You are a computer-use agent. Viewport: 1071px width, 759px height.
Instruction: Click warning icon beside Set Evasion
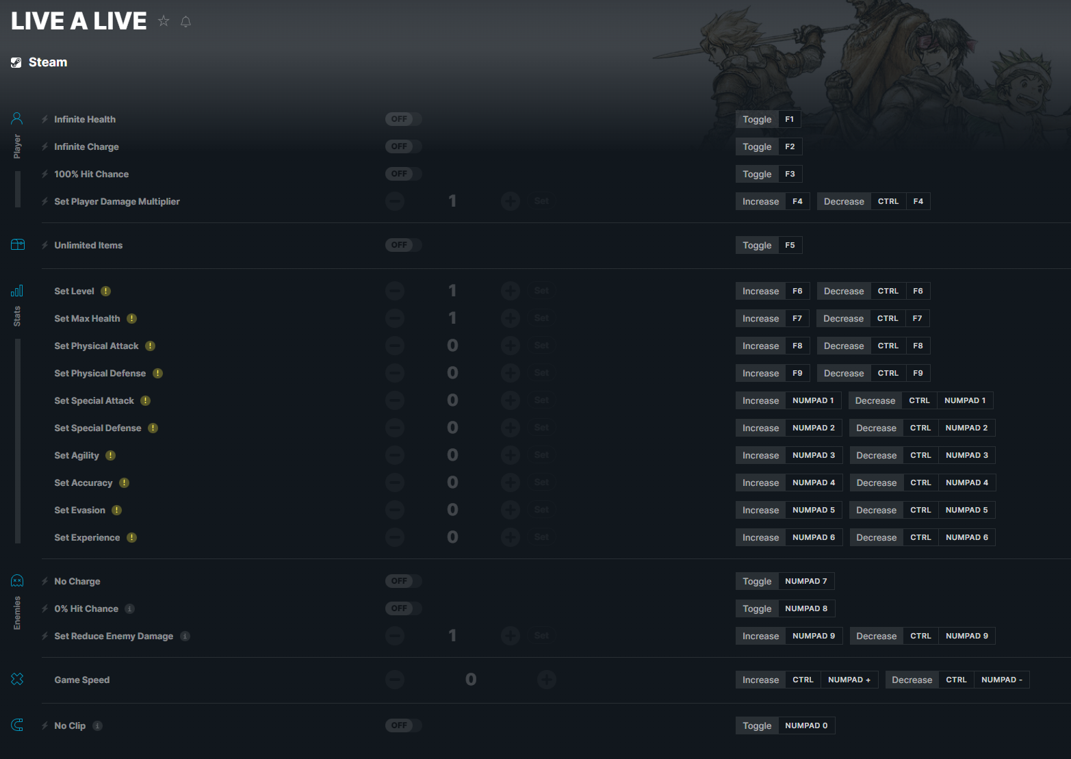point(116,510)
